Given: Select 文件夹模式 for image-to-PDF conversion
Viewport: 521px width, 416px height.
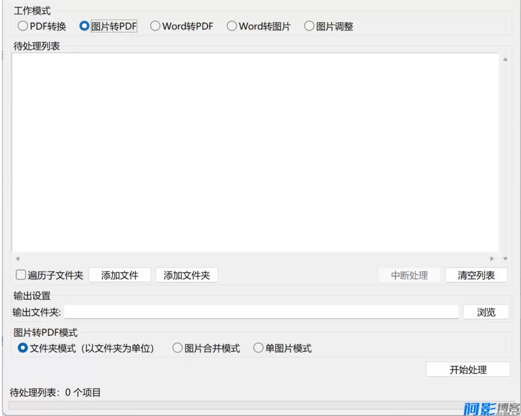Looking at the screenshot, I should point(23,348).
